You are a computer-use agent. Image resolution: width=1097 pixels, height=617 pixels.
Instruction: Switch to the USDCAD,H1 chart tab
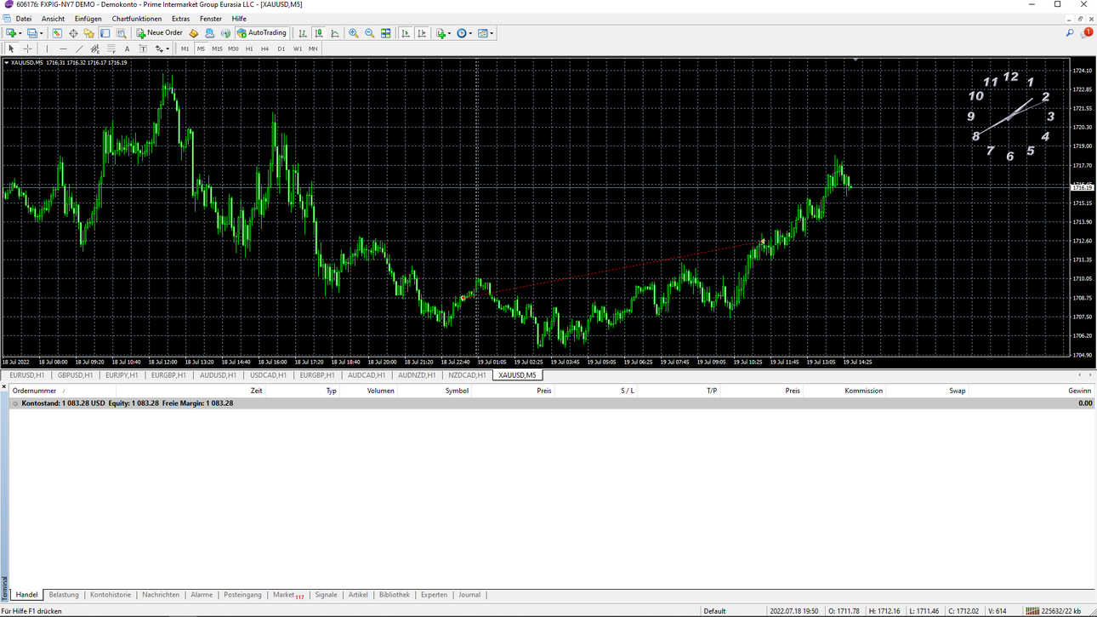click(x=268, y=375)
